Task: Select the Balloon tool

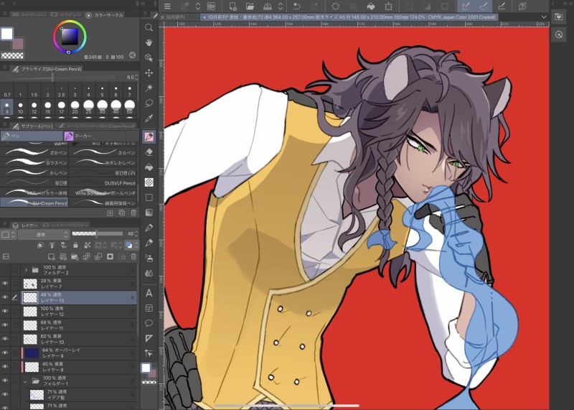Action: (149, 323)
